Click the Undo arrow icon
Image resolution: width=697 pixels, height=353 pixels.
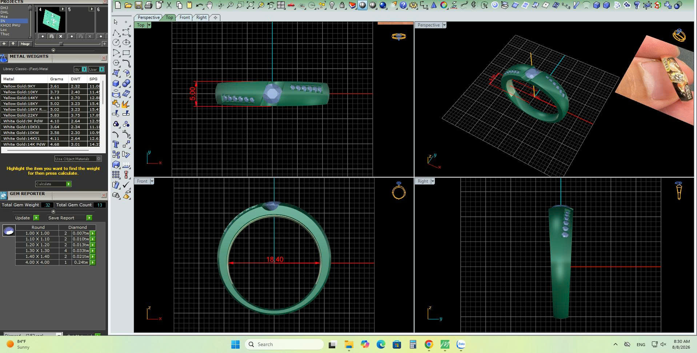coord(200,5)
